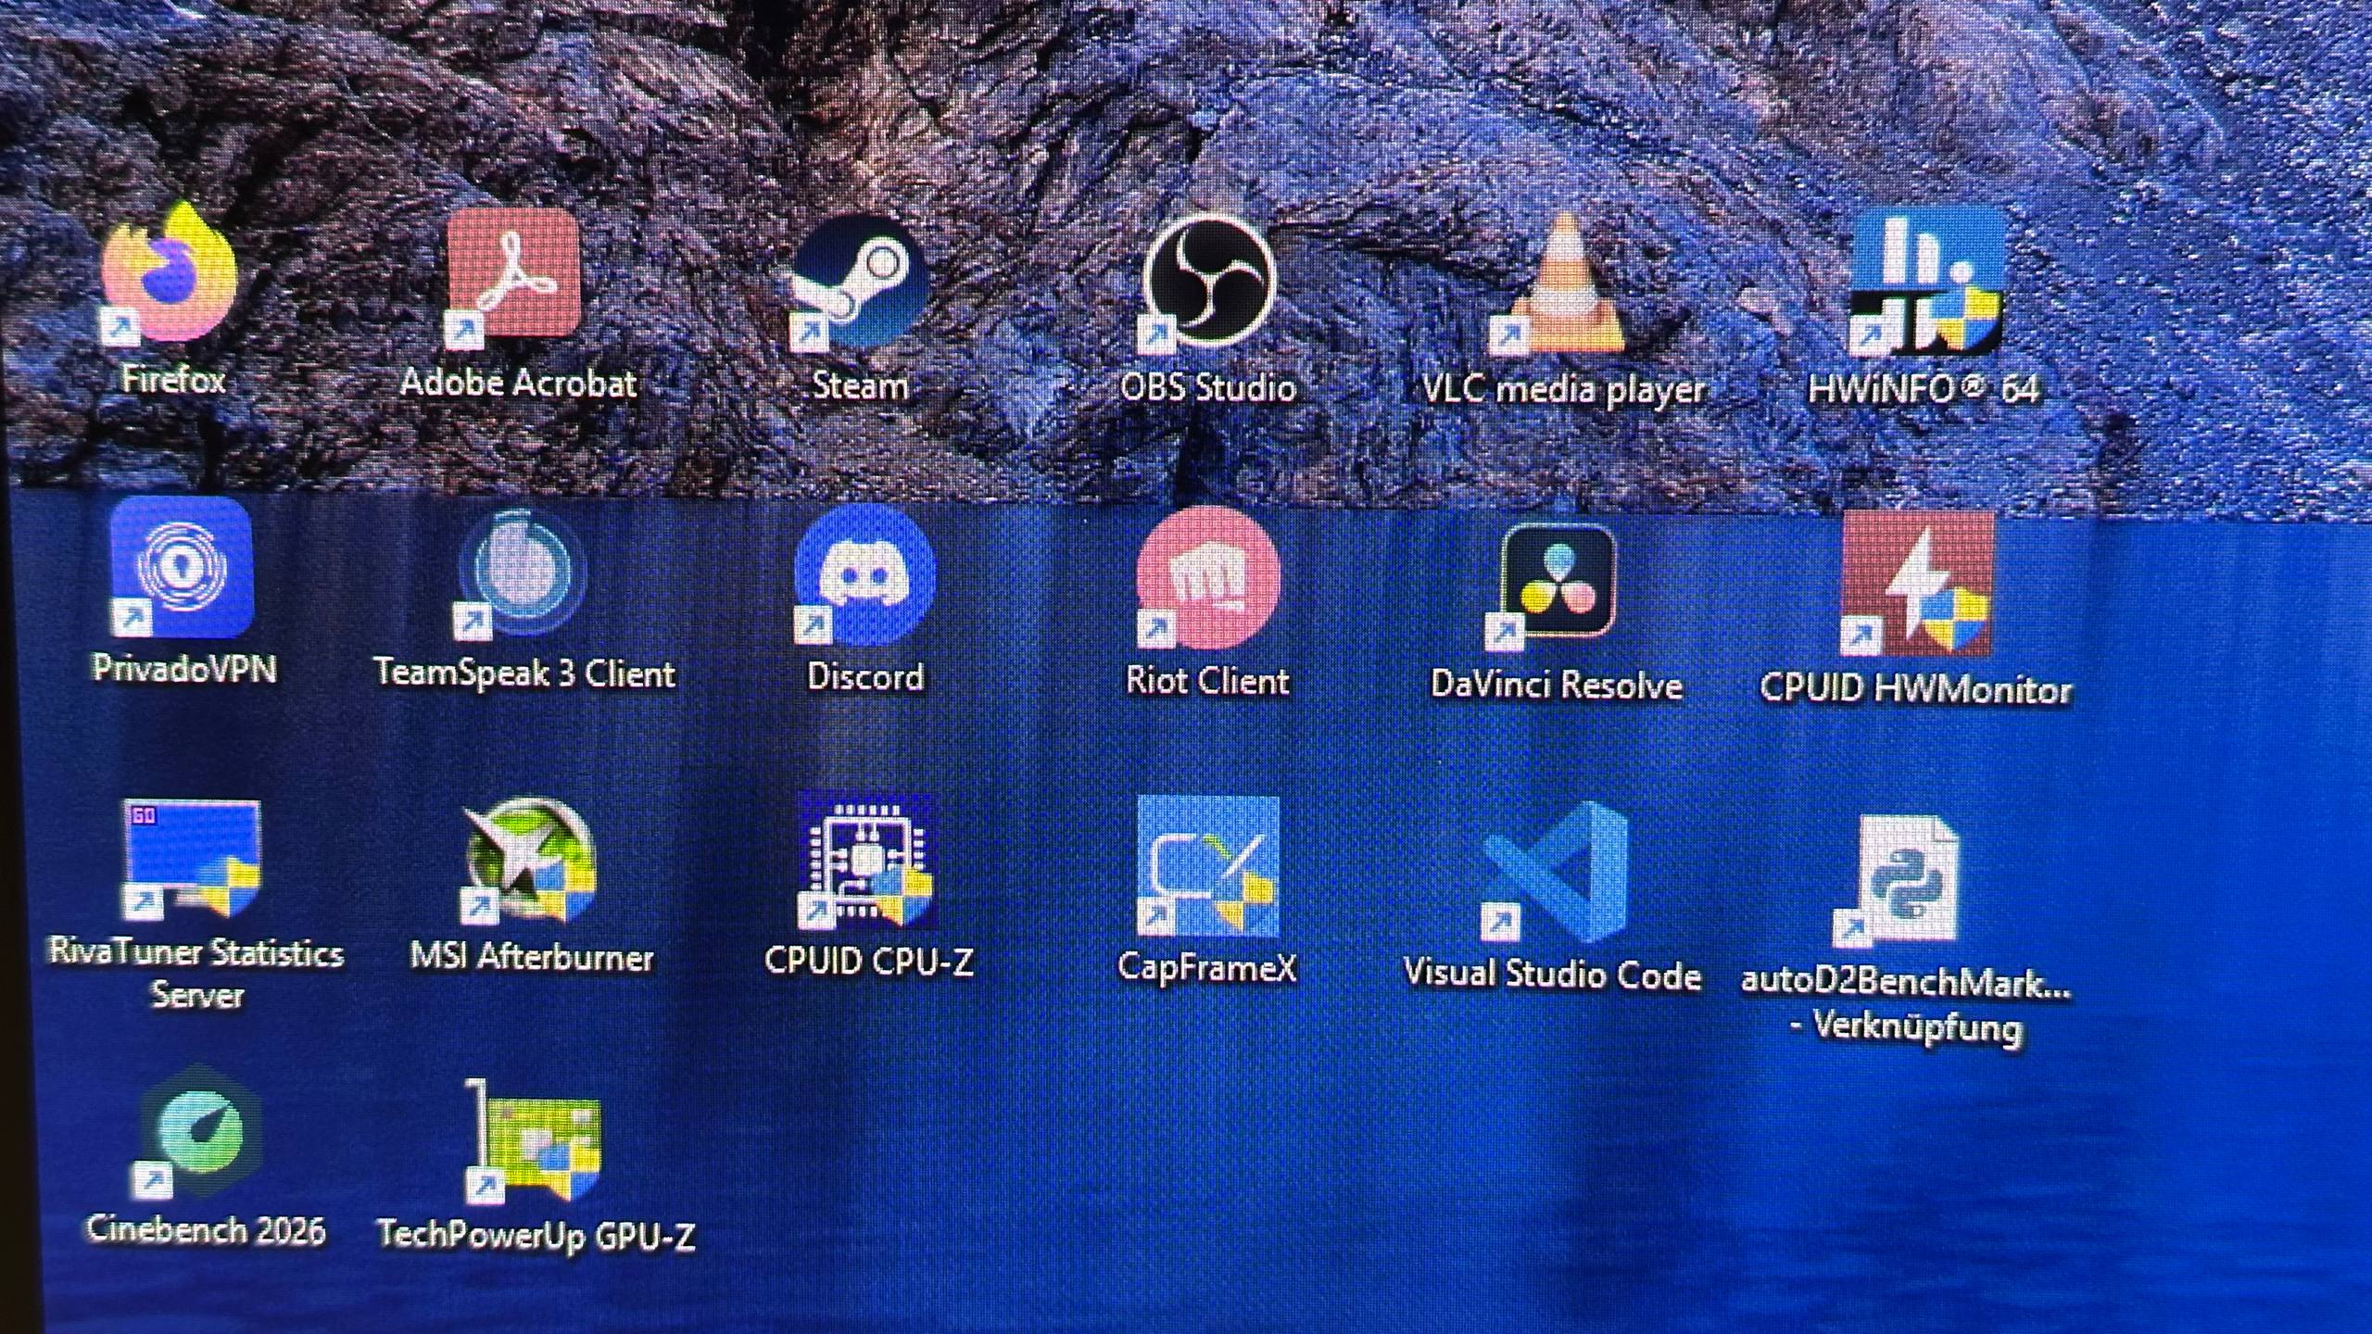The image size is (2372, 1334).
Task: Click the Adobe Acrobat icon
Action: pos(515,274)
